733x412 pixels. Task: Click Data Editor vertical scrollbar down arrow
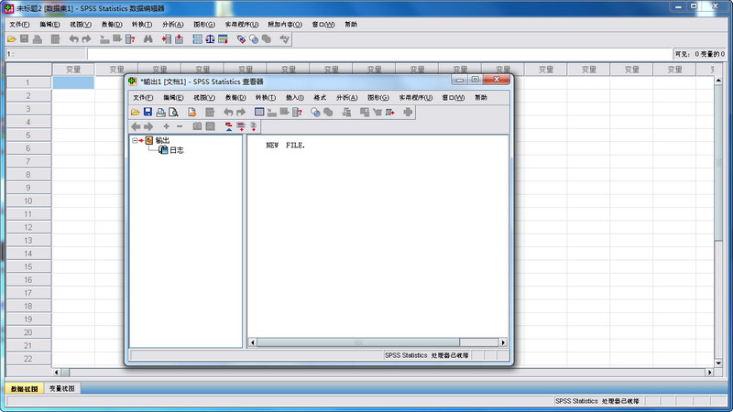718,363
